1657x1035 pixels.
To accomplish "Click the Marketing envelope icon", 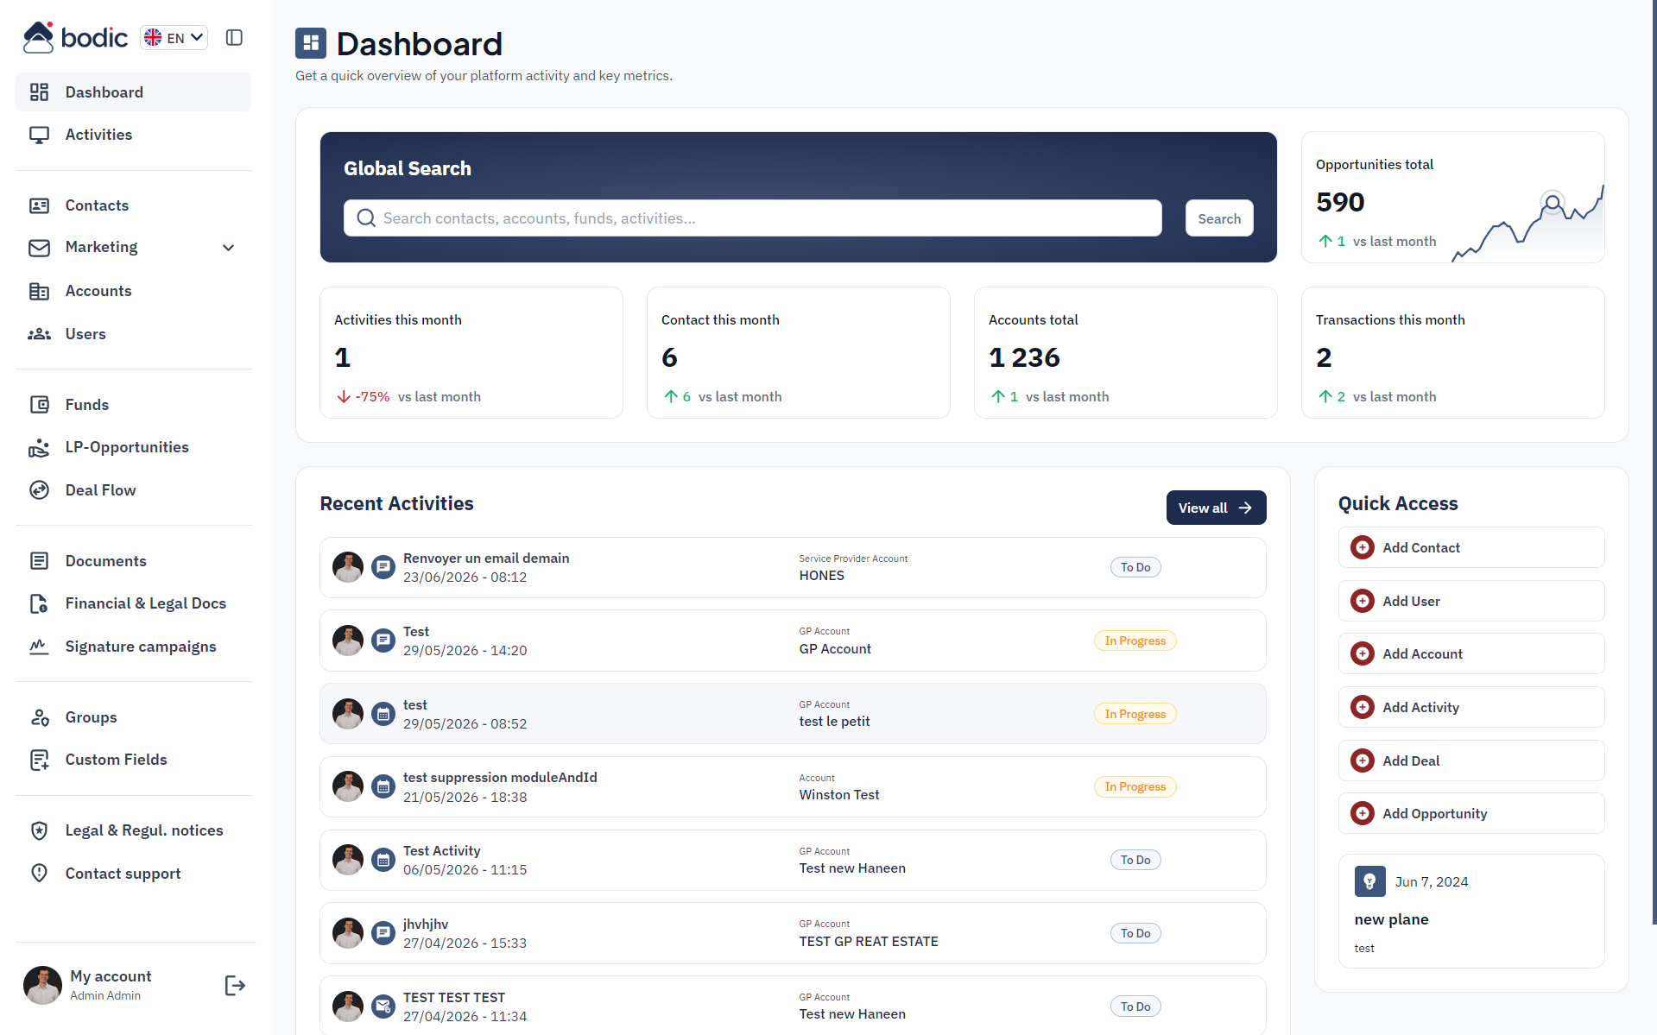I will [39, 248].
